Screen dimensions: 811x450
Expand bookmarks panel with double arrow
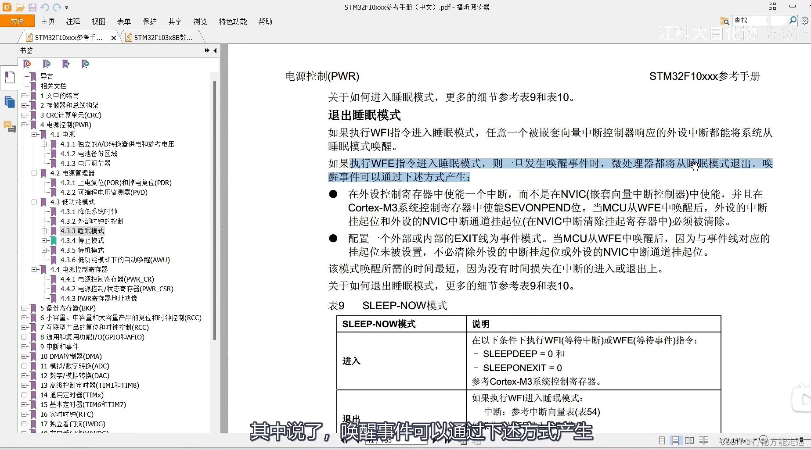pyautogui.click(x=207, y=50)
